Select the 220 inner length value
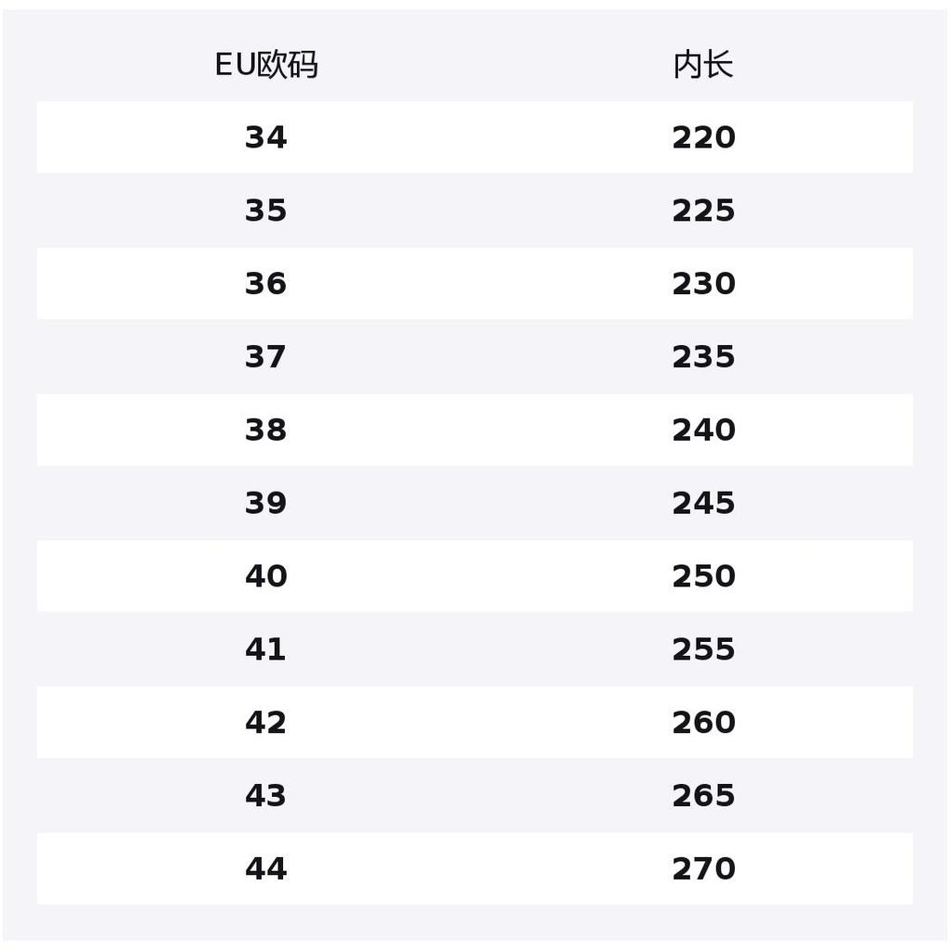This screenshot has width=950, height=950. [703, 137]
